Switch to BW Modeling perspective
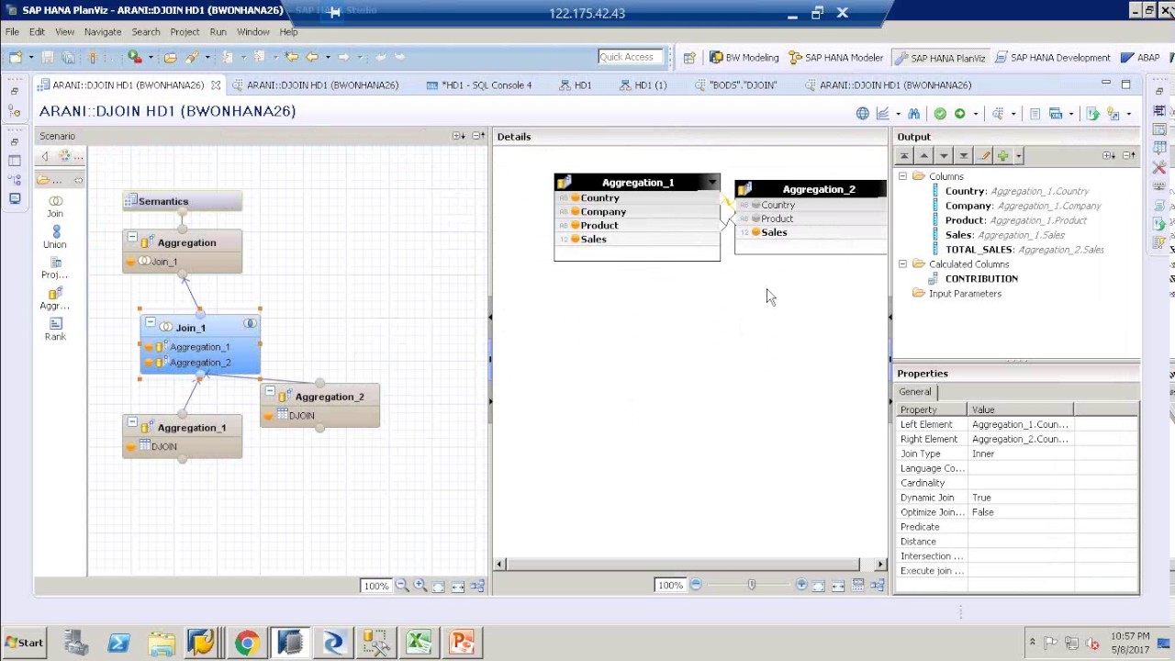 click(x=744, y=58)
